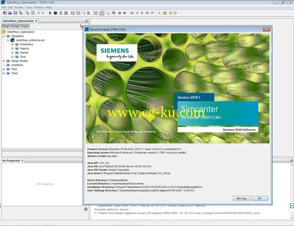The width and height of the screenshot is (294, 226).
Task: Expand Plots under staticMixer_reference.sim
Action: coord(13,57)
